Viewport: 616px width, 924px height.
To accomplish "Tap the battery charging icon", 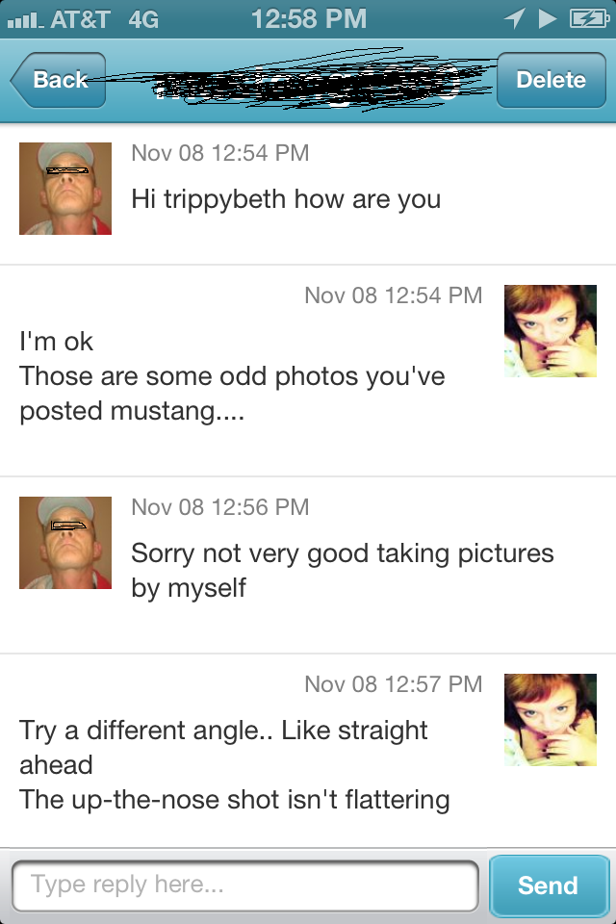I will 585,18.
